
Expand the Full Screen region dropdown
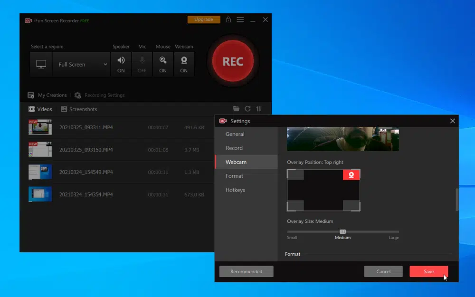coord(82,64)
